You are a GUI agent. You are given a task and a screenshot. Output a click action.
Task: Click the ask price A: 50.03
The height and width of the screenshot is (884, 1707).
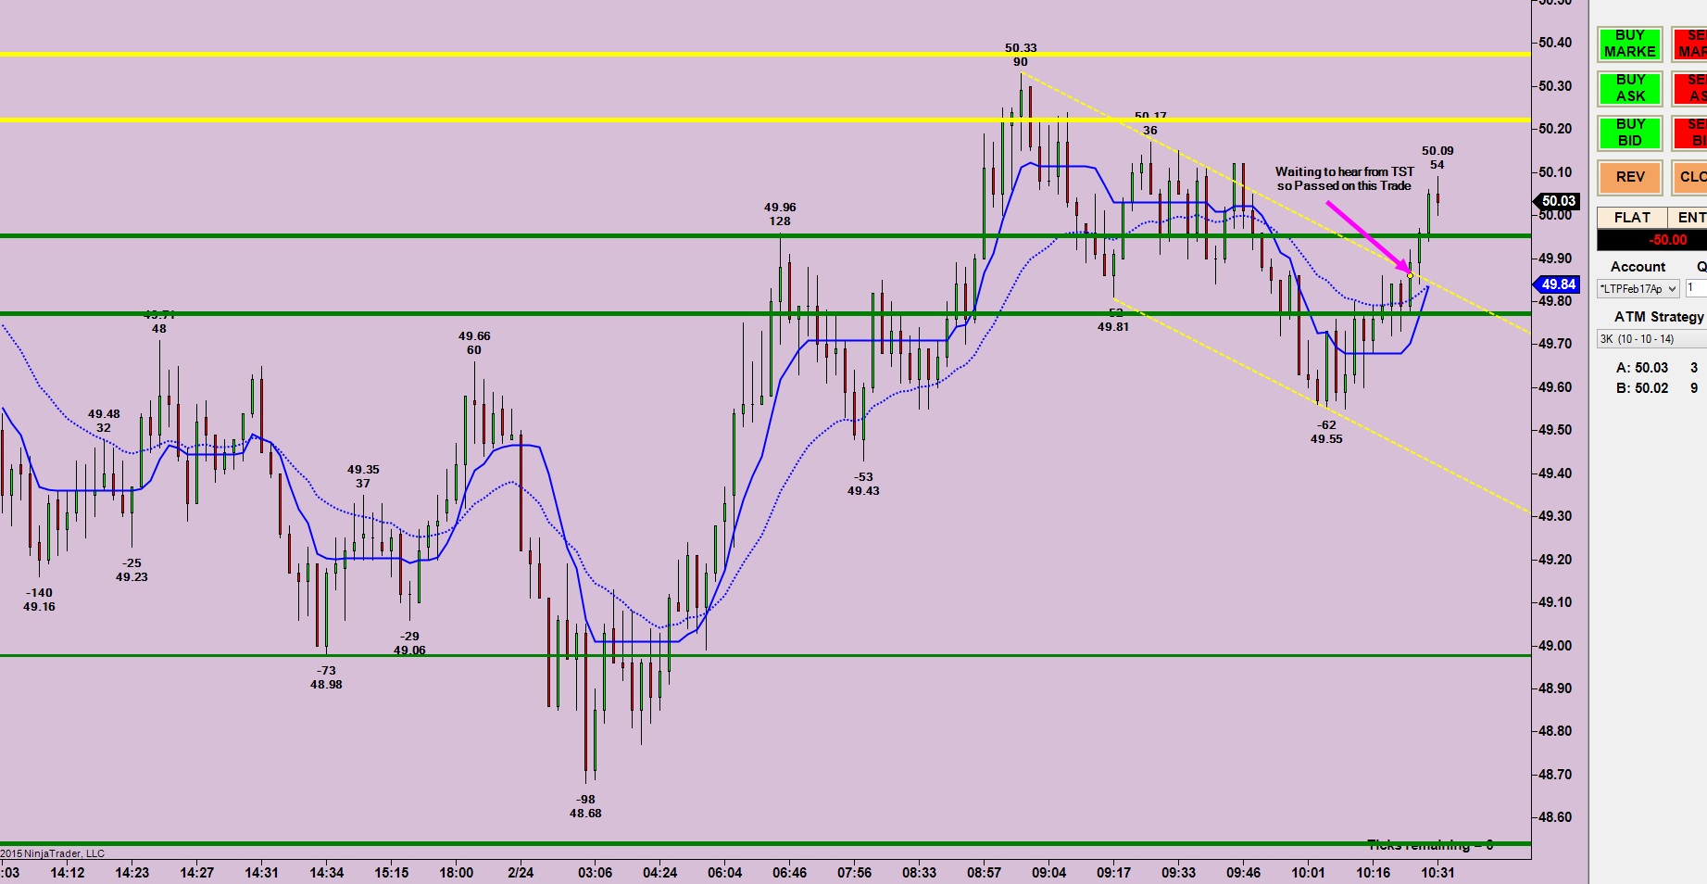pos(1642,368)
